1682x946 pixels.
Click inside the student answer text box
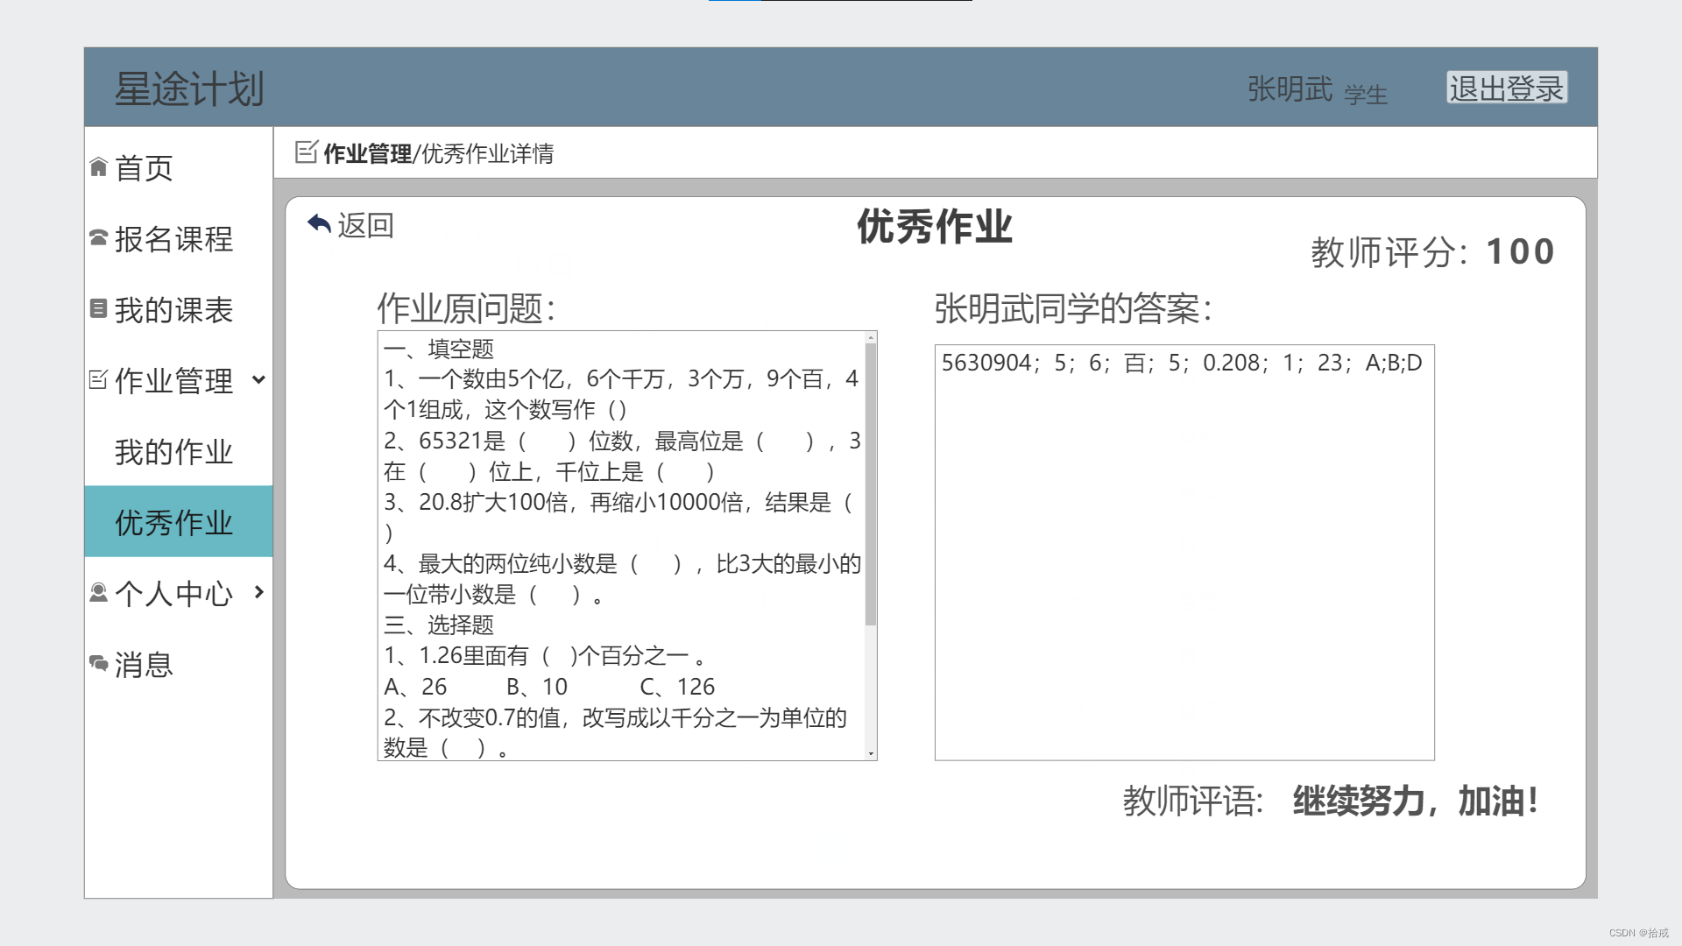[1184, 561]
